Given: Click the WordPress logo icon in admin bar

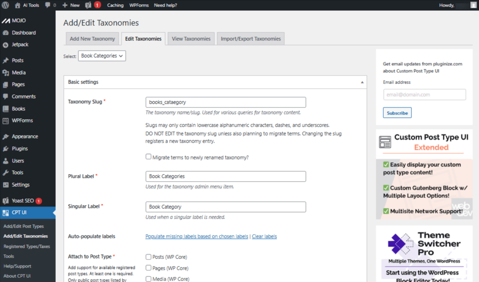Looking at the screenshot, I should tap(6, 5).
